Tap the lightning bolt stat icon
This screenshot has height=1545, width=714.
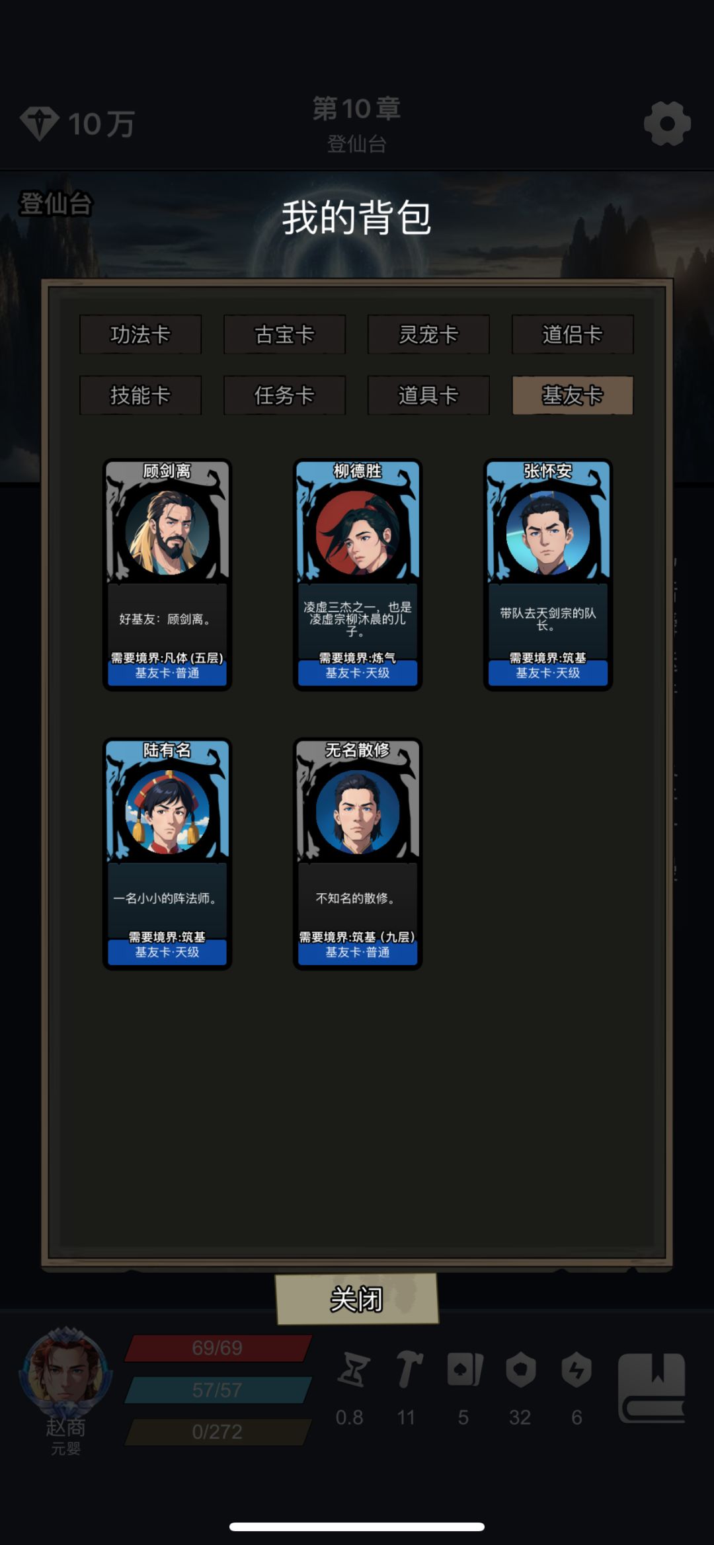coord(576,1369)
